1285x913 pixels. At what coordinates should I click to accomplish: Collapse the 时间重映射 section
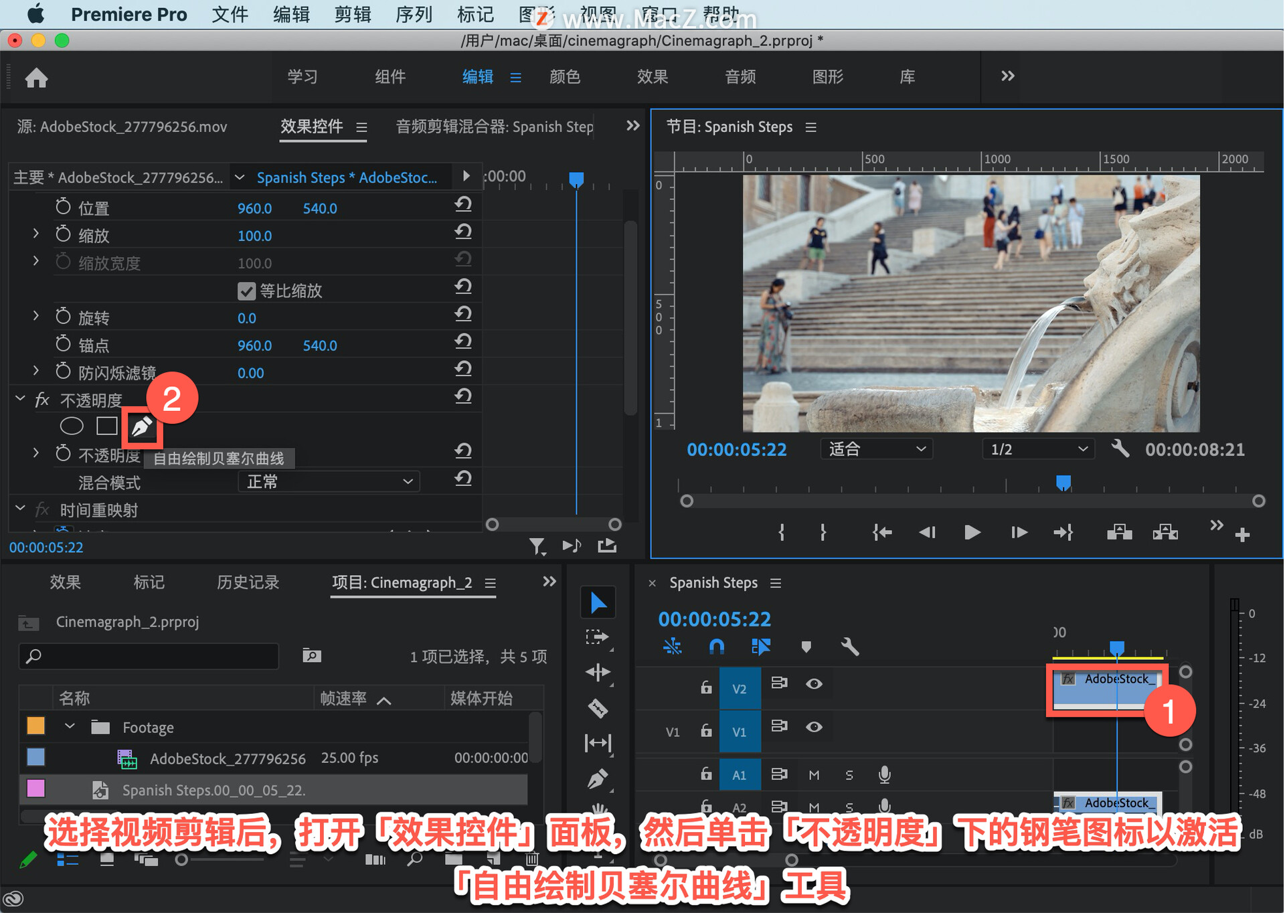20,509
